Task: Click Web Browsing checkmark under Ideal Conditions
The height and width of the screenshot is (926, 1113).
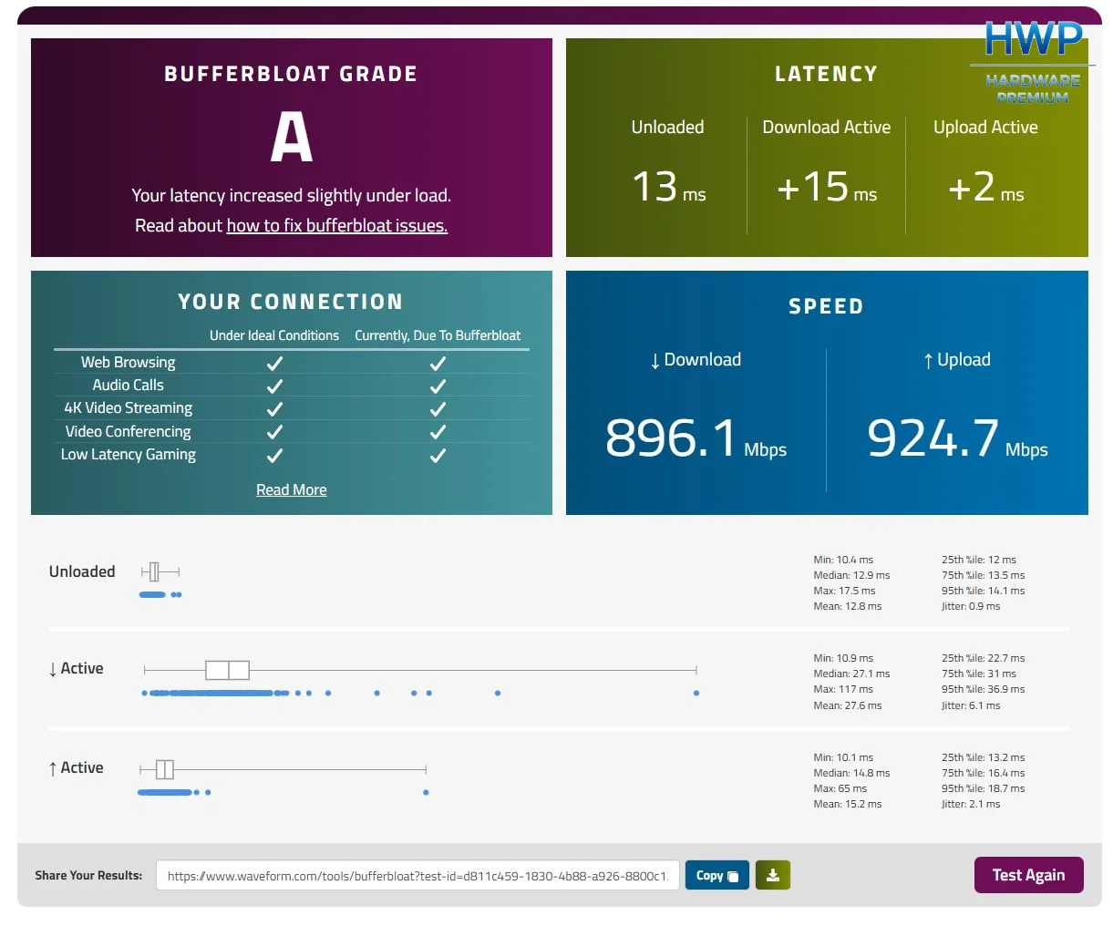Action: (x=274, y=363)
